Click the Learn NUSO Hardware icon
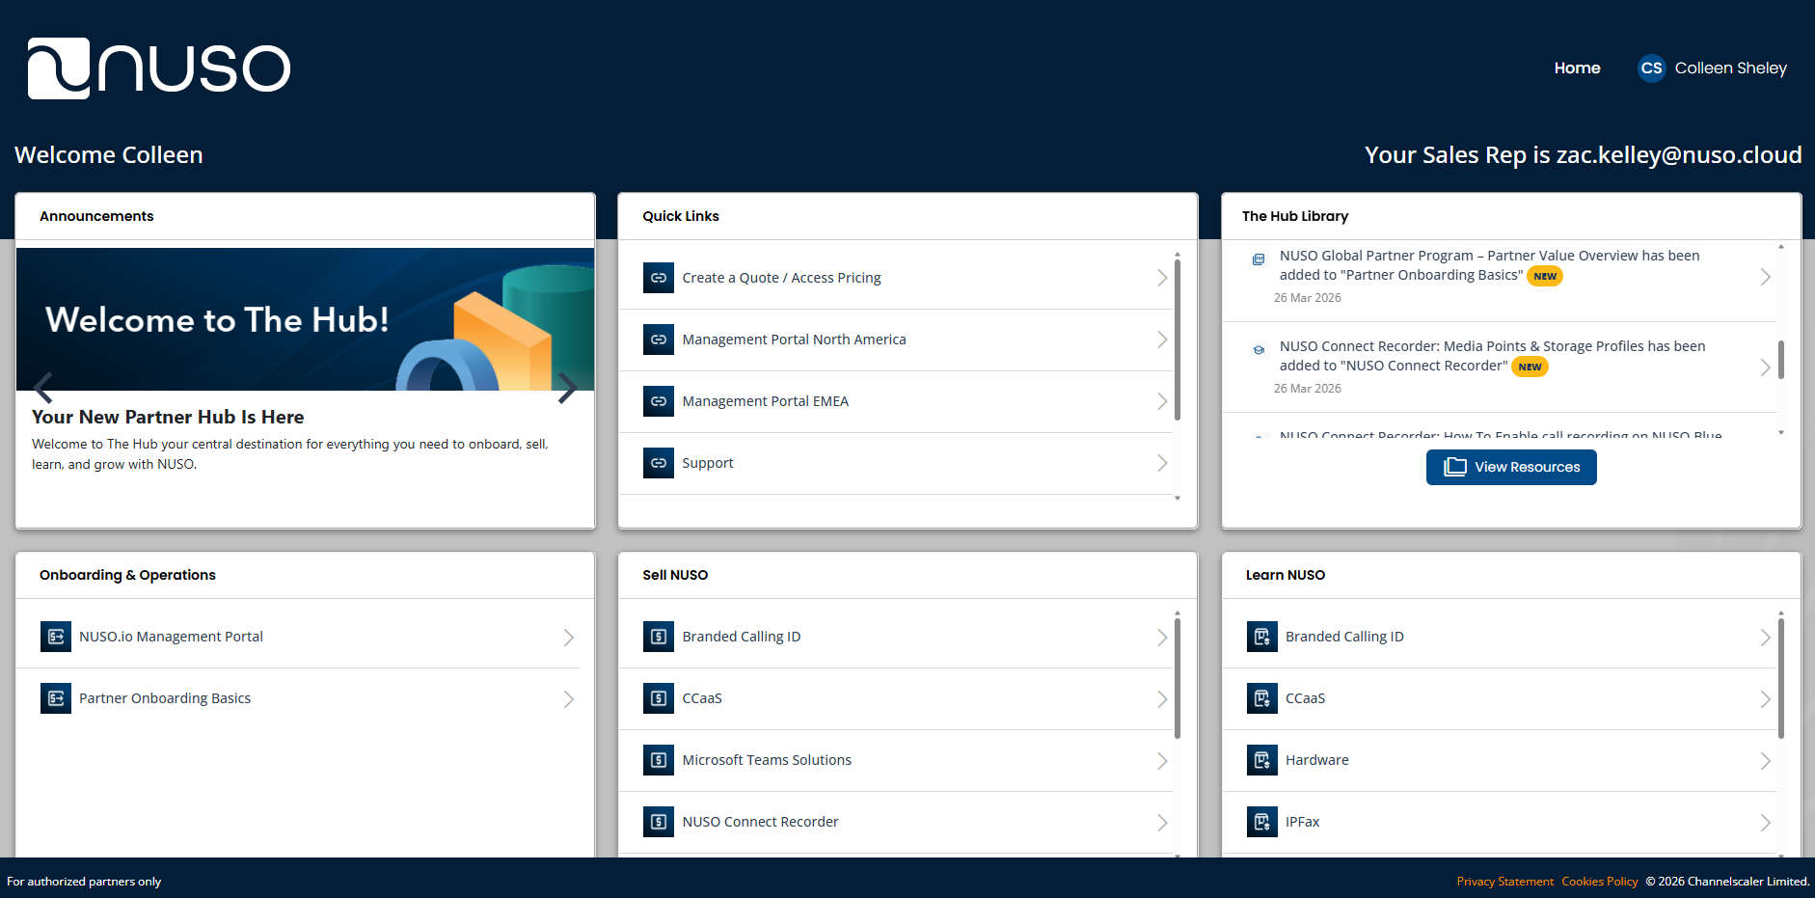The image size is (1815, 898). tap(1262, 760)
